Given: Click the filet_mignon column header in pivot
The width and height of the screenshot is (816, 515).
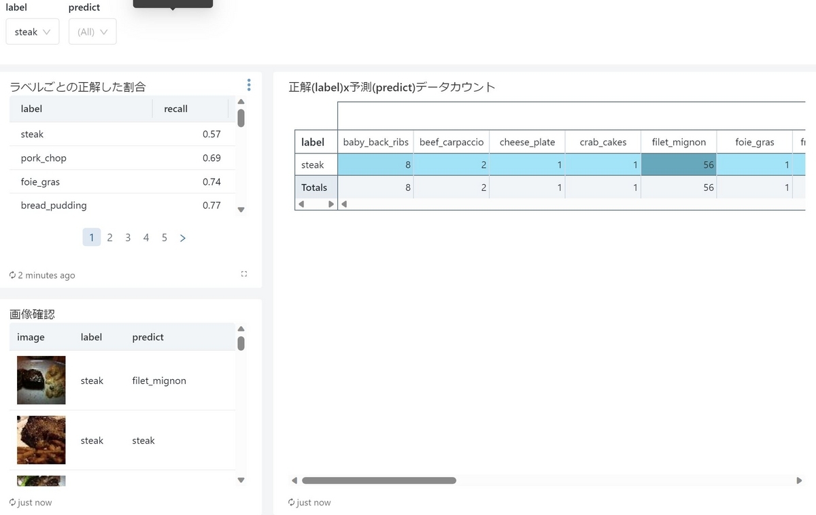Looking at the screenshot, I should [679, 142].
